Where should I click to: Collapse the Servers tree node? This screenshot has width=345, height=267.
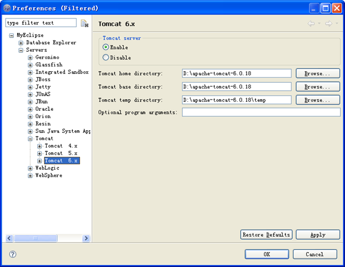pyautogui.click(x=21, y=50)
